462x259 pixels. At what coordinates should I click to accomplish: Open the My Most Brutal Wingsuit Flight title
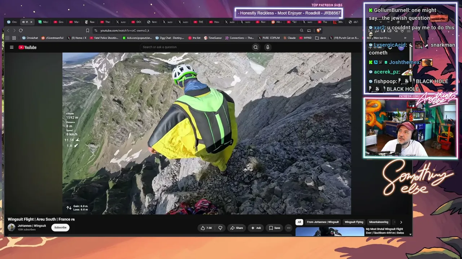pyautogui.click(x=385, y=231)
